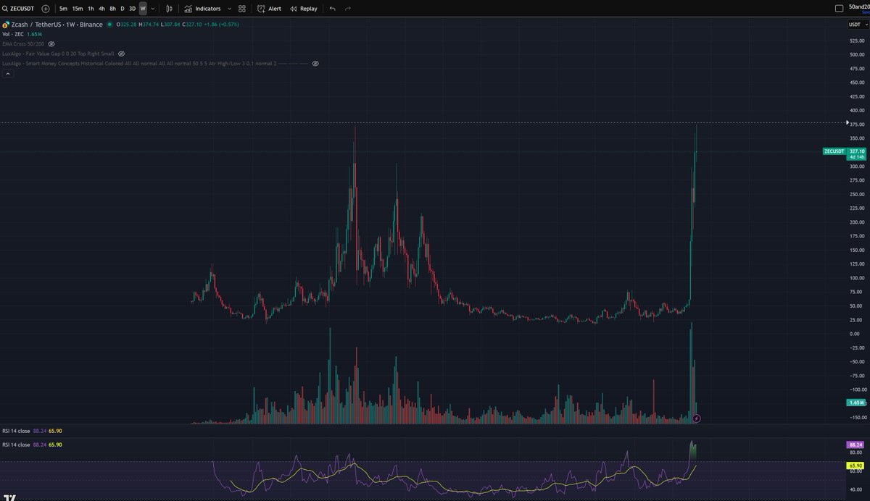Toggle visibility of LuxAlgo Smart Money Concepts
The width and height of the screenshot is (870, 501).
point(315,64)
